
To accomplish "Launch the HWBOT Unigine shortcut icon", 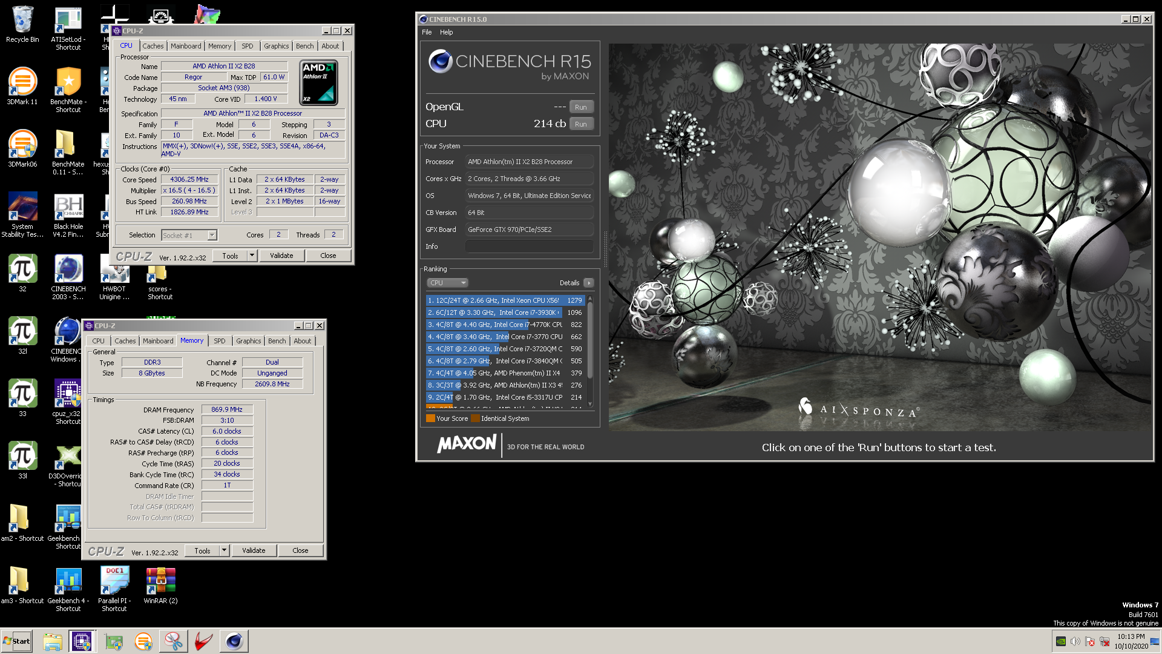I will [114, 282].
